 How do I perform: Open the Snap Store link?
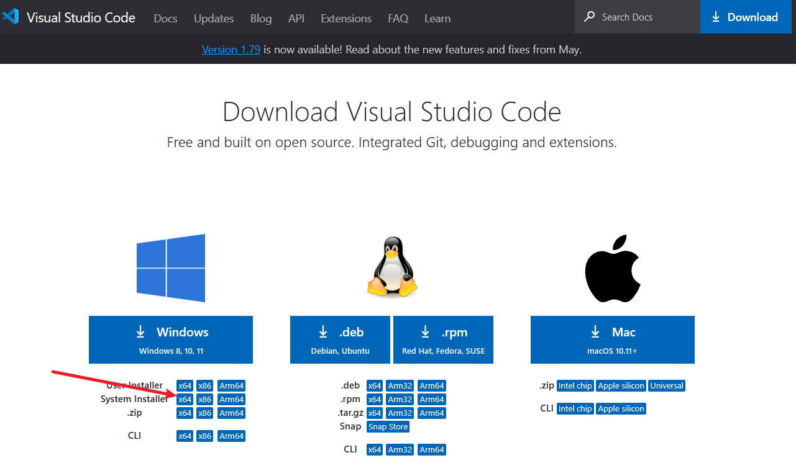[x=388, y=426]
